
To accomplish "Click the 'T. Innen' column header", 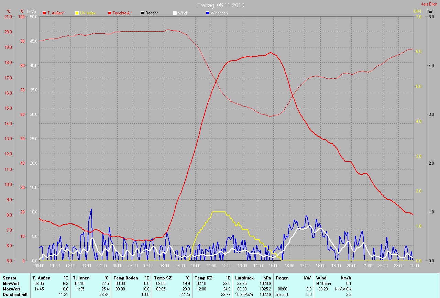I will [x=81, y=278].
